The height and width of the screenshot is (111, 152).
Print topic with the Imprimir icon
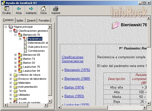click(x=56, y=9)
